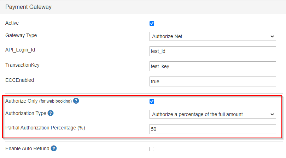Click the TransactionKey label
The width and height of the screenshot is (286, 158).
[x=22, y=65]
